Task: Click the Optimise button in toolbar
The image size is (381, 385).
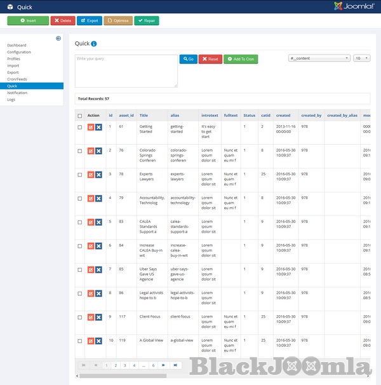Action: point(118,21)
